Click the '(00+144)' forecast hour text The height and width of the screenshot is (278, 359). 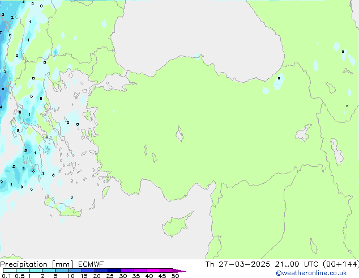tap(341, 264)
